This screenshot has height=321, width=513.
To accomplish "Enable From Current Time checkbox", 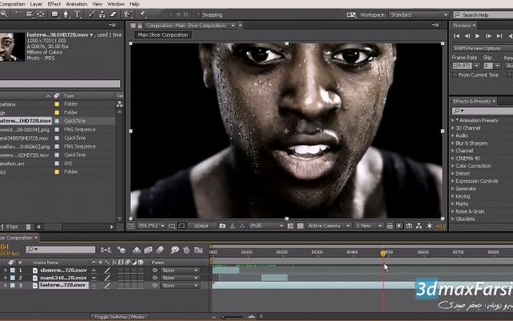I will (x=454, y=75).
